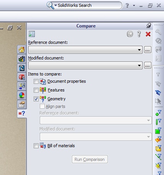The height and width of the screenshot is (175, 164).
Task: Open the SolidWorks Search results tab
Action: click(22, 77)
